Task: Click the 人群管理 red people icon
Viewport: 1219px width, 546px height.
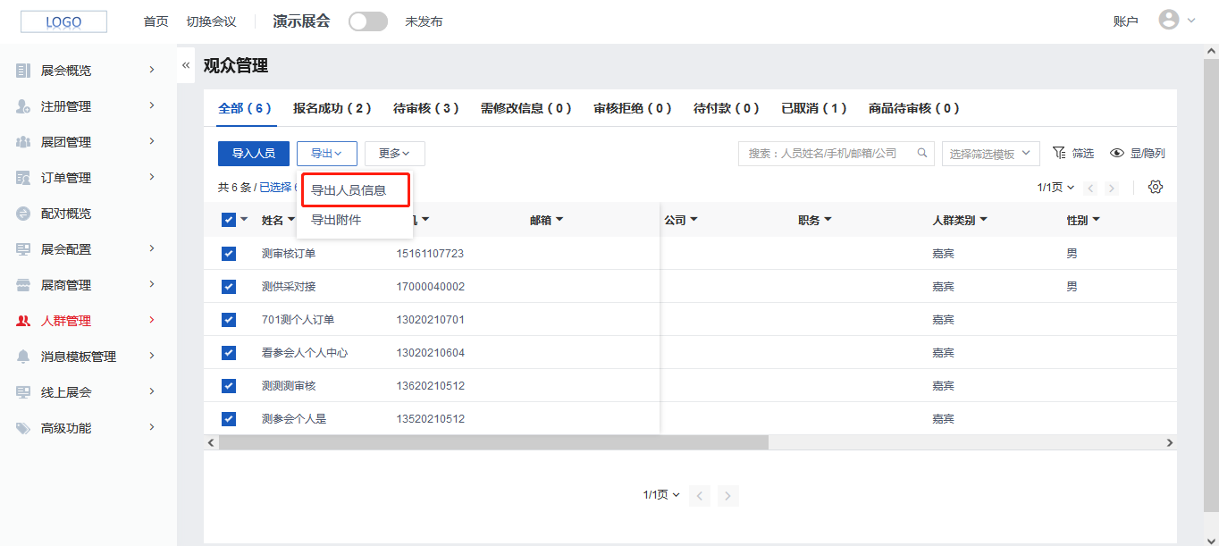Action: click(23, 321)
